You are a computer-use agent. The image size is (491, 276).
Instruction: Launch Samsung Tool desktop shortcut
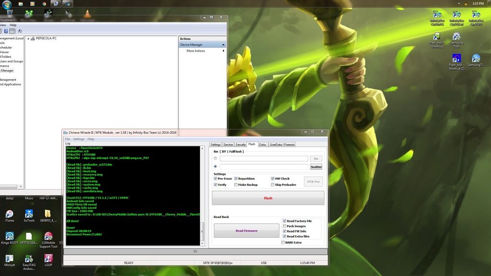456,37
